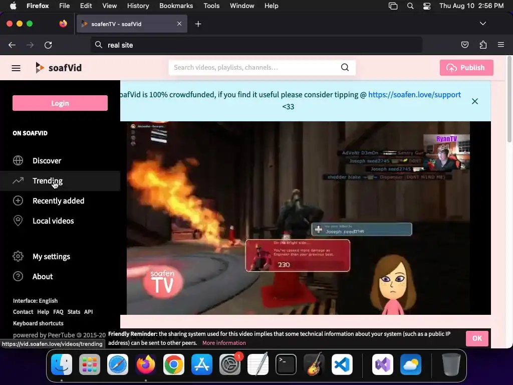
Task: Reload the page in Firefox
Action: tap(48, 45)
